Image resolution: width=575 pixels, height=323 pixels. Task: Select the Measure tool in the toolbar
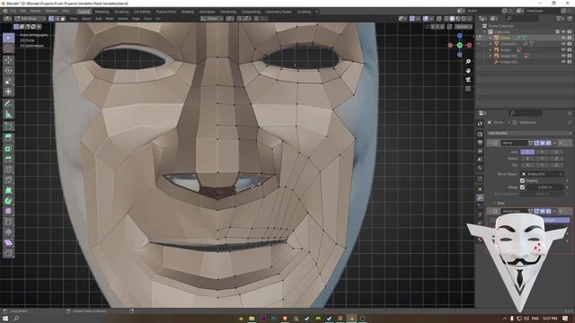[x=8, y=115]
